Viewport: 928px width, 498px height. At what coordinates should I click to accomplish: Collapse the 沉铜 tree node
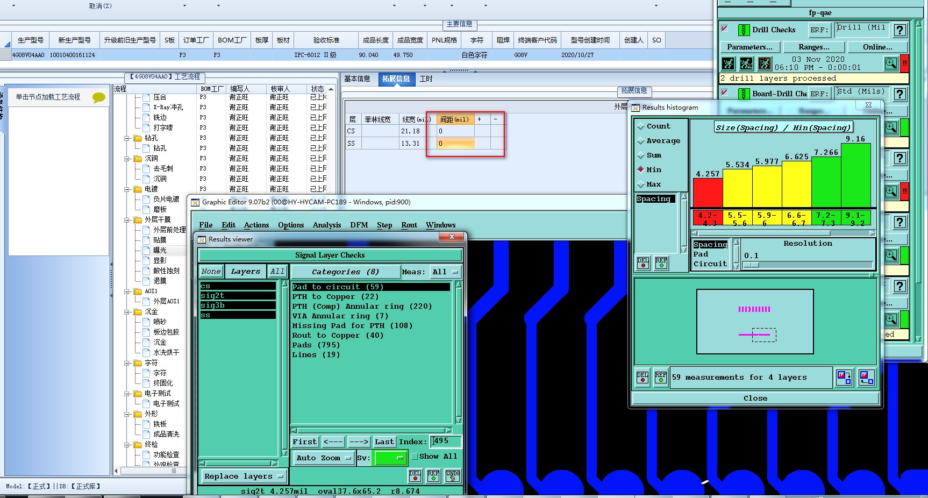click(127, 159)
